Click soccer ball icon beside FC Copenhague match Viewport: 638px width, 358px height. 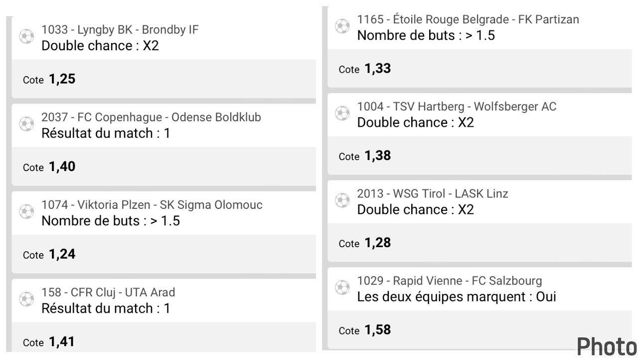pyautogui.click(x=26, y=124)
